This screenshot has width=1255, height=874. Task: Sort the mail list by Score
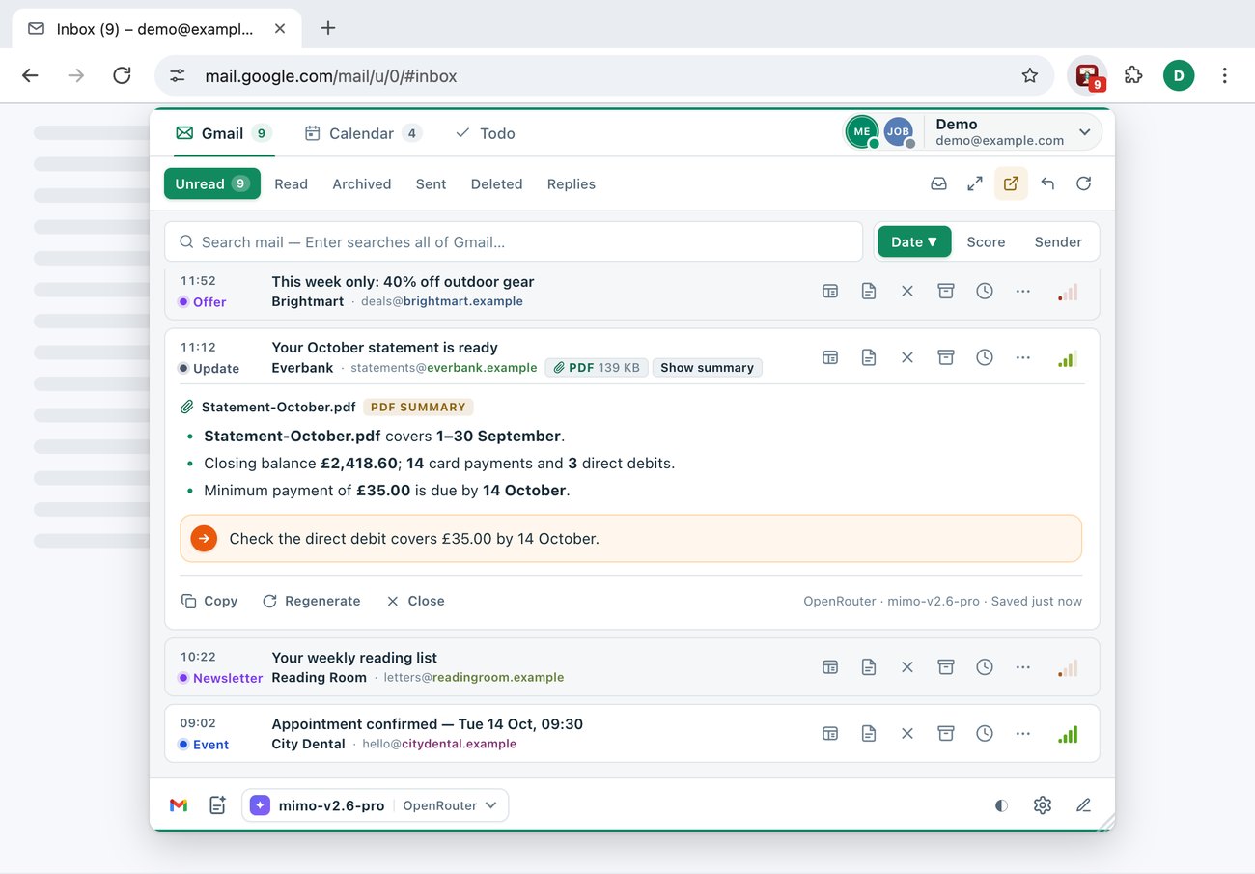(986, 242)
